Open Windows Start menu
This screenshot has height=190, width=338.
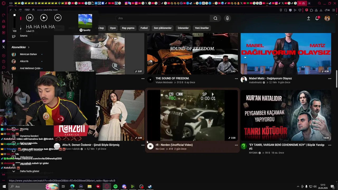[x=4, y=187]
